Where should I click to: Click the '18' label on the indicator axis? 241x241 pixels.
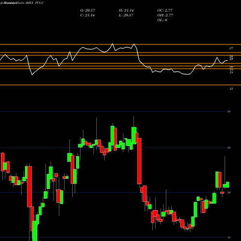[231, 72]
